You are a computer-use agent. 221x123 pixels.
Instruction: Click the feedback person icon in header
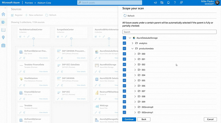pyautogui.click(x=182, y=3)
